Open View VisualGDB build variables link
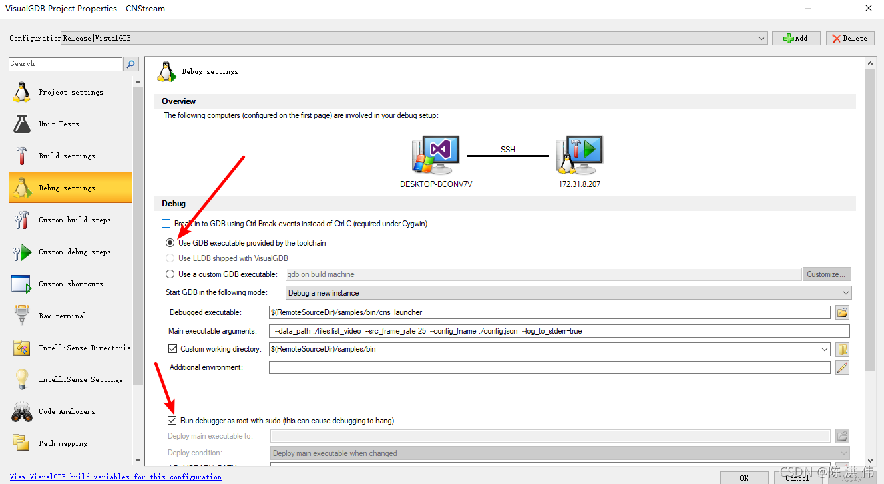884x484 pixels. click(116, 477)
